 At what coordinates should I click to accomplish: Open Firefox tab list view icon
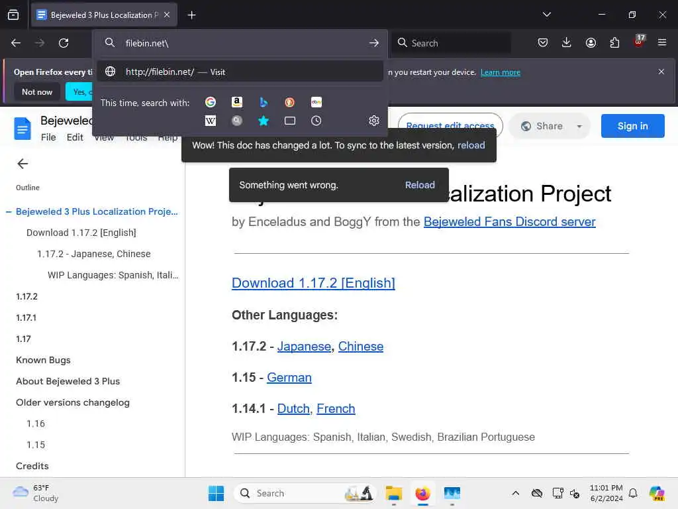(x=13, y=15)
